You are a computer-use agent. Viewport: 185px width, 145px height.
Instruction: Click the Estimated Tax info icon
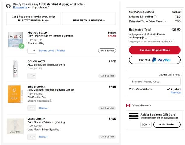[164, 21]
